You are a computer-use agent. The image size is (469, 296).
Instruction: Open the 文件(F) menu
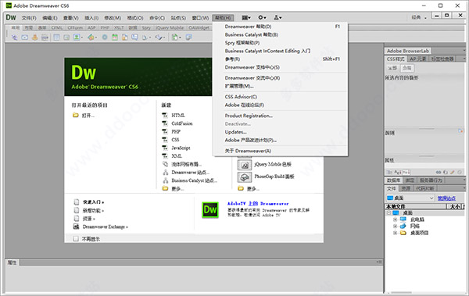[x=29, y=18]
